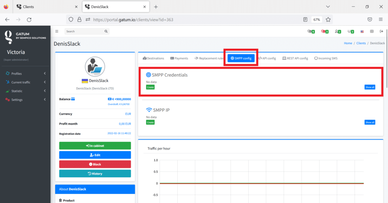This screenshot has width=388, height=203.
Task: Click the About DenisSlack panel header
Action: coord(95,189)
